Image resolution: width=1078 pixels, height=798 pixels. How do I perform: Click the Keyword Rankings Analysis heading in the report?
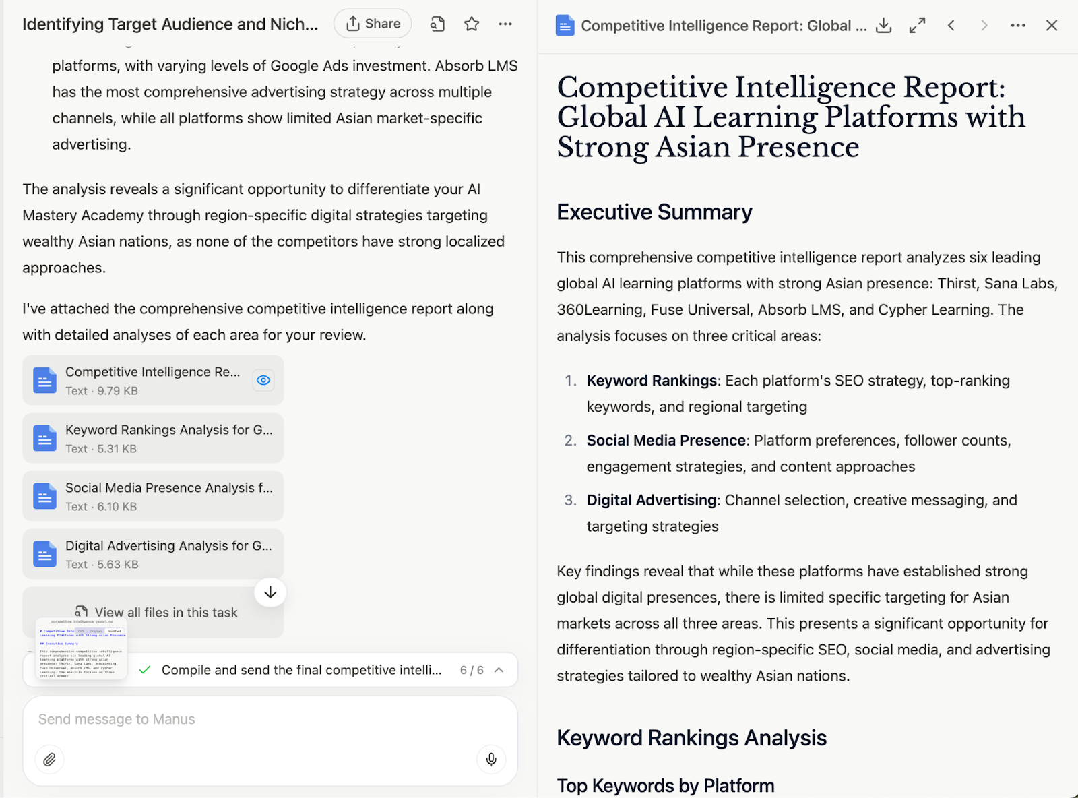point(692,738)
